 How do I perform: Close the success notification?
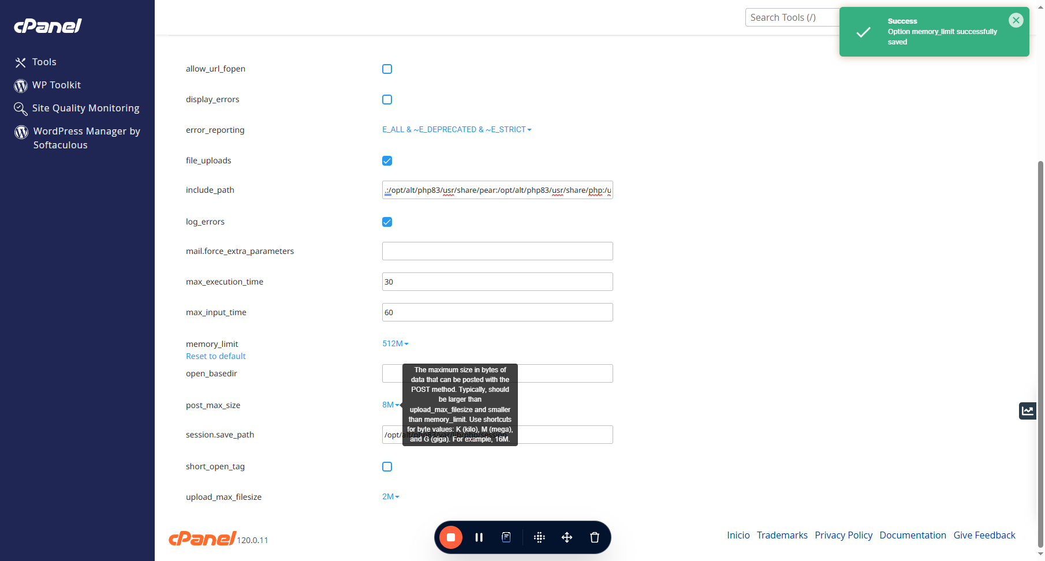pyautogui.click(x=1016, y=20)
